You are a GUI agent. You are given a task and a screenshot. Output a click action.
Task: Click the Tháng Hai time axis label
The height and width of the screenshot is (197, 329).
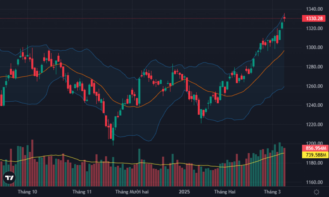coord(225,192)
